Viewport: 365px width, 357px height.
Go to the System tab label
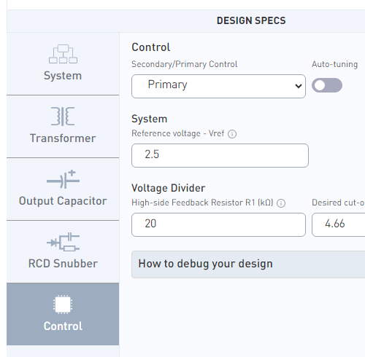(63, 76)
